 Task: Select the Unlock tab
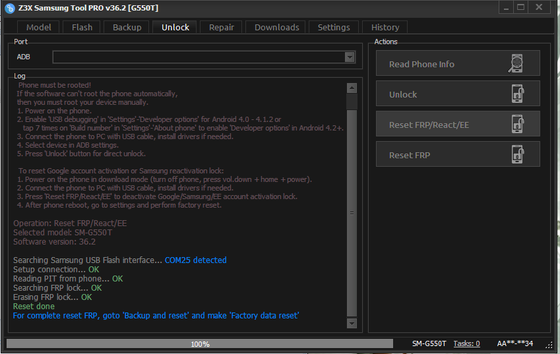click(175, 27)
